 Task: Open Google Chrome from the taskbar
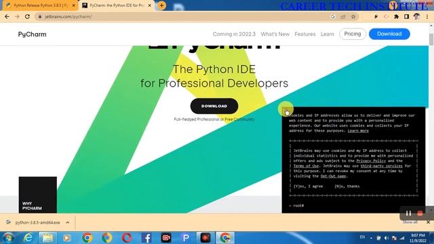[87, 238]
